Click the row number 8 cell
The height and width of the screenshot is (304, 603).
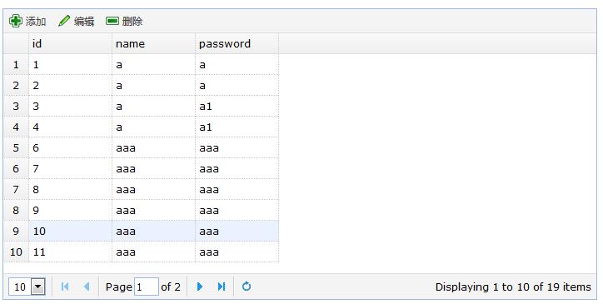(16, 210)
